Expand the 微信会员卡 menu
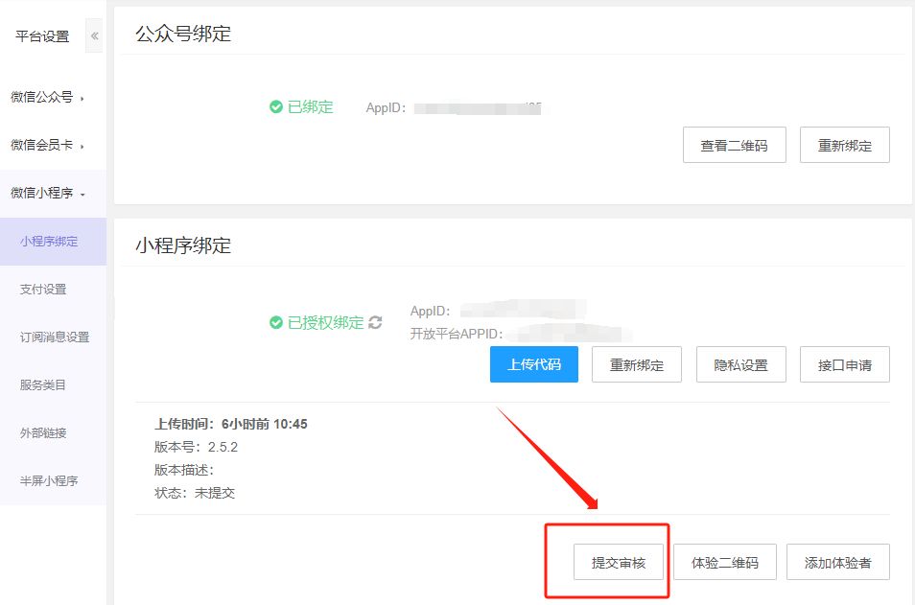 coord(48,145)
